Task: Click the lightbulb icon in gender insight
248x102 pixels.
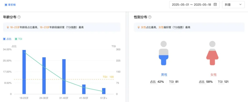Action: [139, 27]
